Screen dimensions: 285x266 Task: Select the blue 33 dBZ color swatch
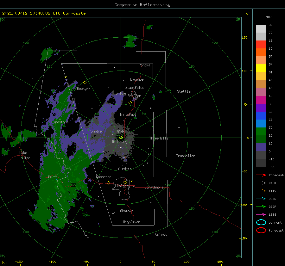261,116
